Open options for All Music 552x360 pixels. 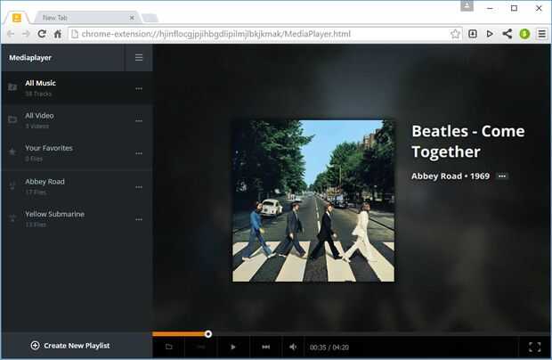[139, 88]
